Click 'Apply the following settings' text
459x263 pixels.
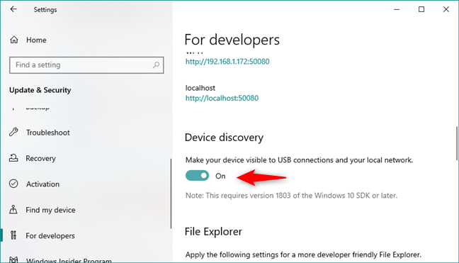[x=303, y=254]
